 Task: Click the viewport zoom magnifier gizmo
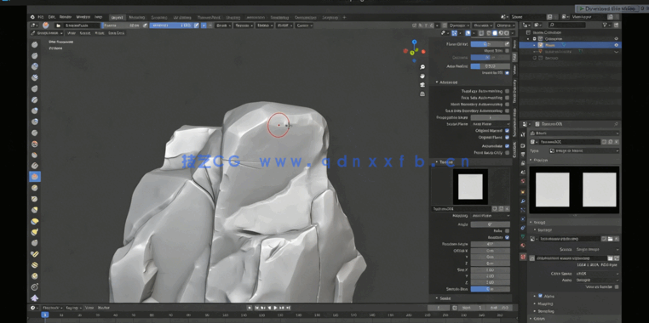click(x=422, y=67)
